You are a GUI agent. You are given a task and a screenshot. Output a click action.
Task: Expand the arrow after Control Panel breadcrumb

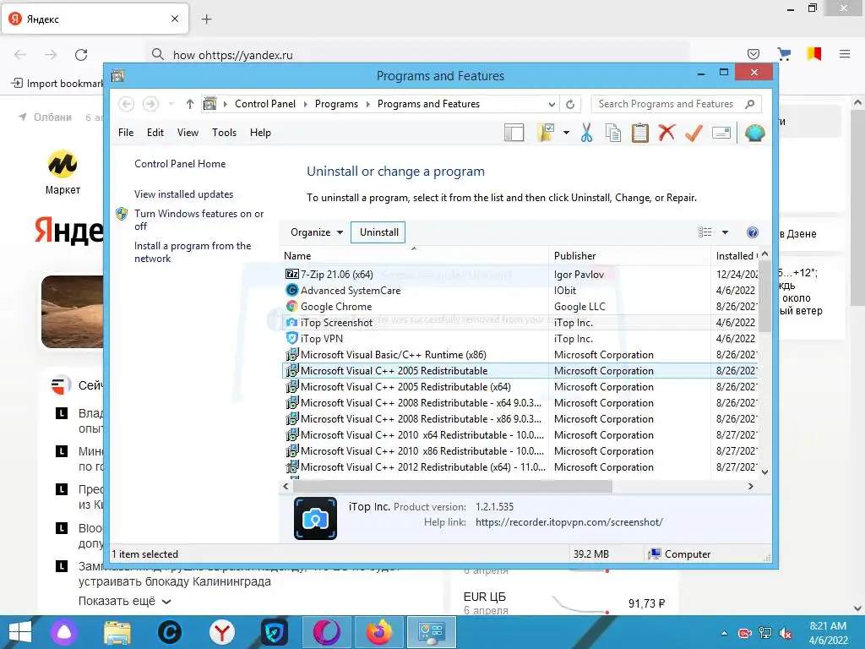[x=306, y=104]
